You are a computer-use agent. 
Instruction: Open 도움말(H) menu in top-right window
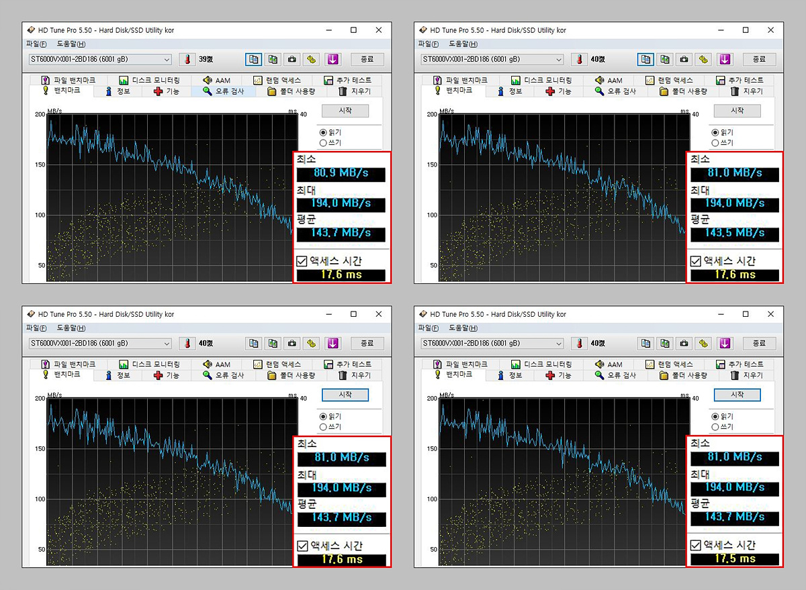click(x=463, y=44)
